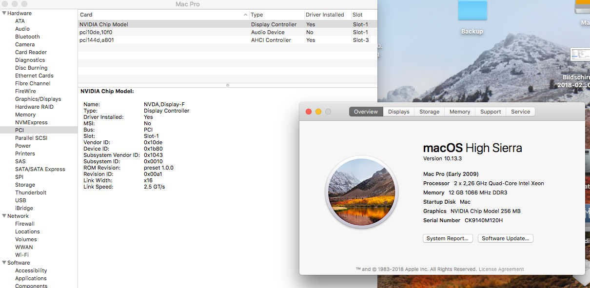Collapse the Network section

(x=4, y=216)
